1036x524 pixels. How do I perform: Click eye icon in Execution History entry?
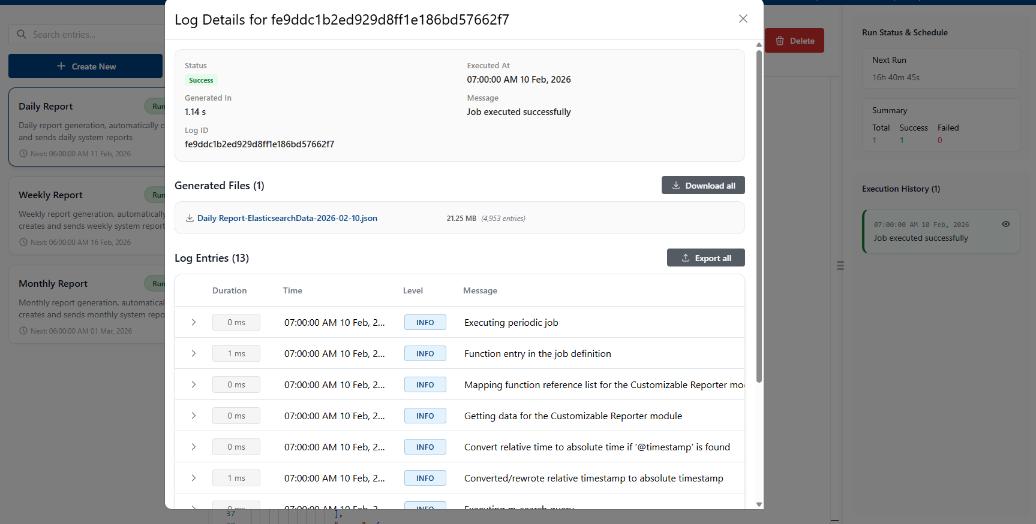pos(1005,224)
